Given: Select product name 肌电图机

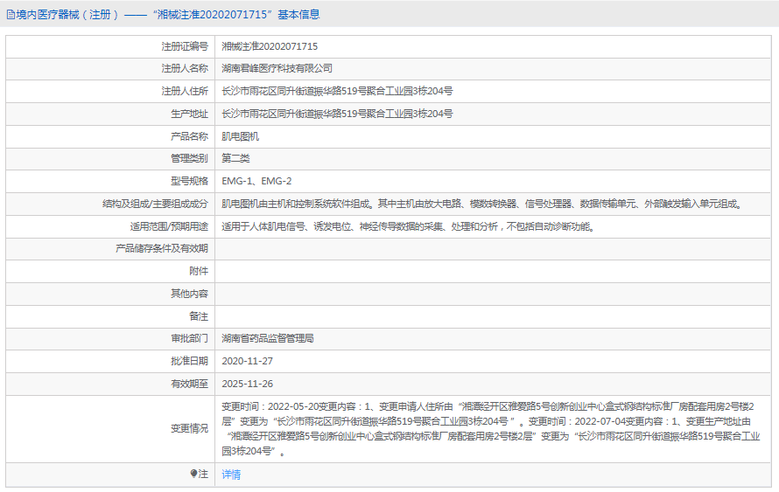Looking at the screenshot, I should coord(241,136).
